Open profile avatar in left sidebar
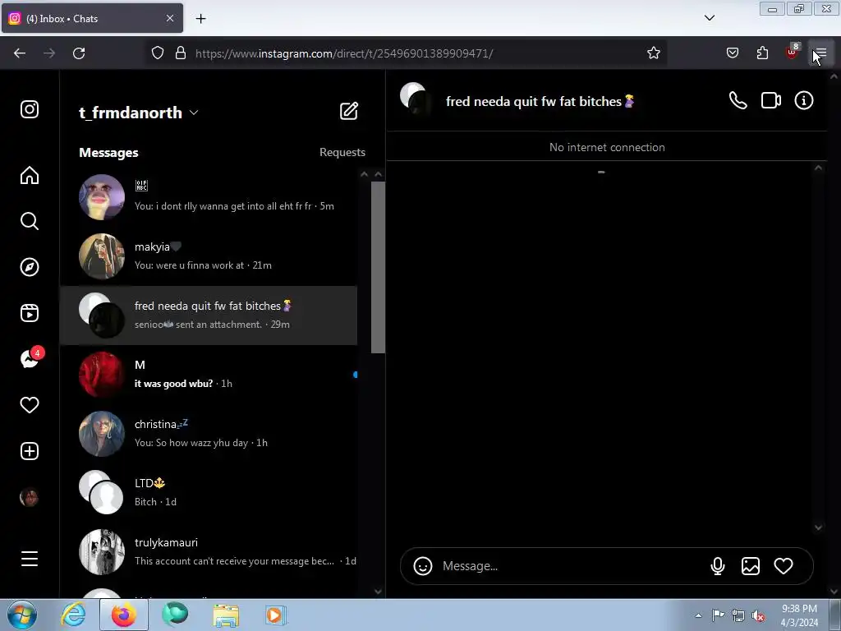This screenshot has height=631, width=841. (30, 497)
